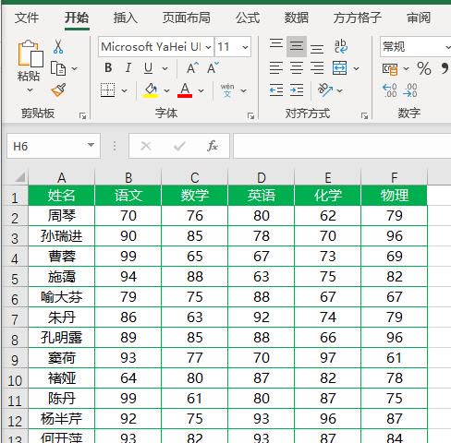Click the Increase Indent icon
Screen dimensions: 451x443
click(297, 90)
